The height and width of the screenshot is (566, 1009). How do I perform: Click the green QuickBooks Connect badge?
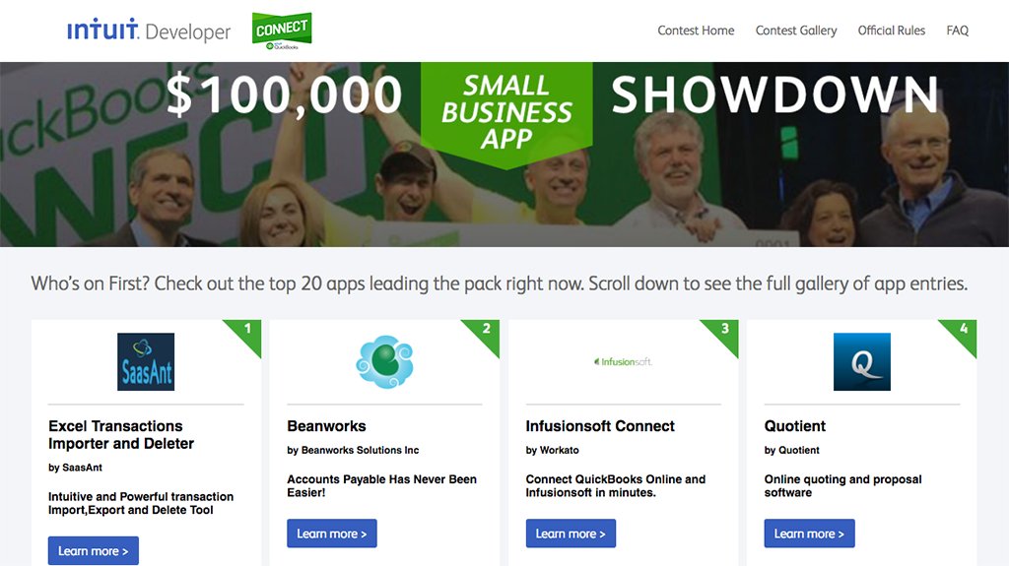coord(282,31)
